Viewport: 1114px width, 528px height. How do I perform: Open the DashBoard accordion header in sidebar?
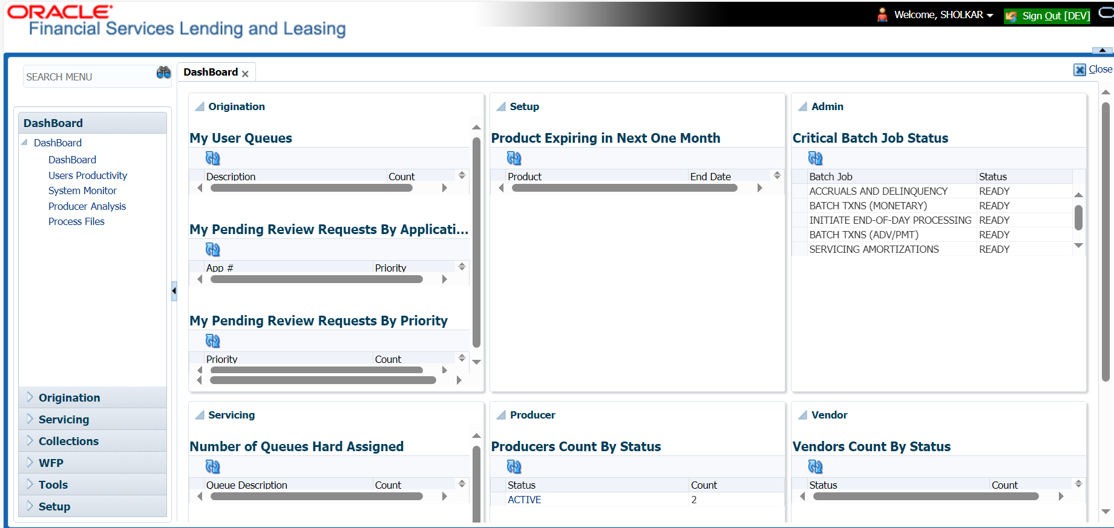93,123
